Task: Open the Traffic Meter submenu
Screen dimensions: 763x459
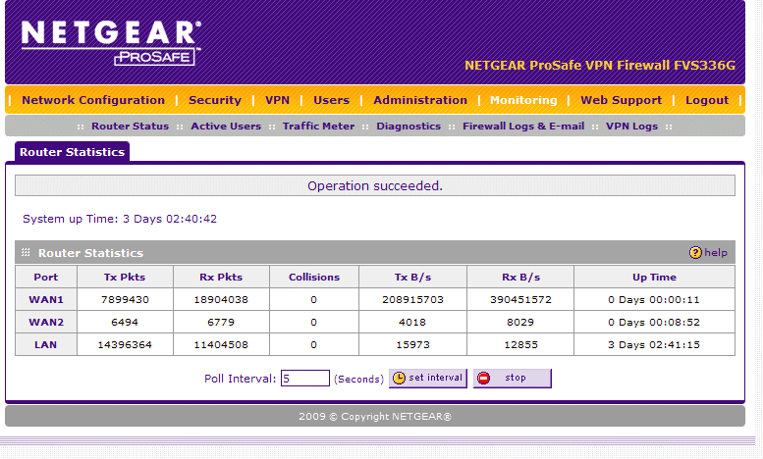Action: point(319,127)
